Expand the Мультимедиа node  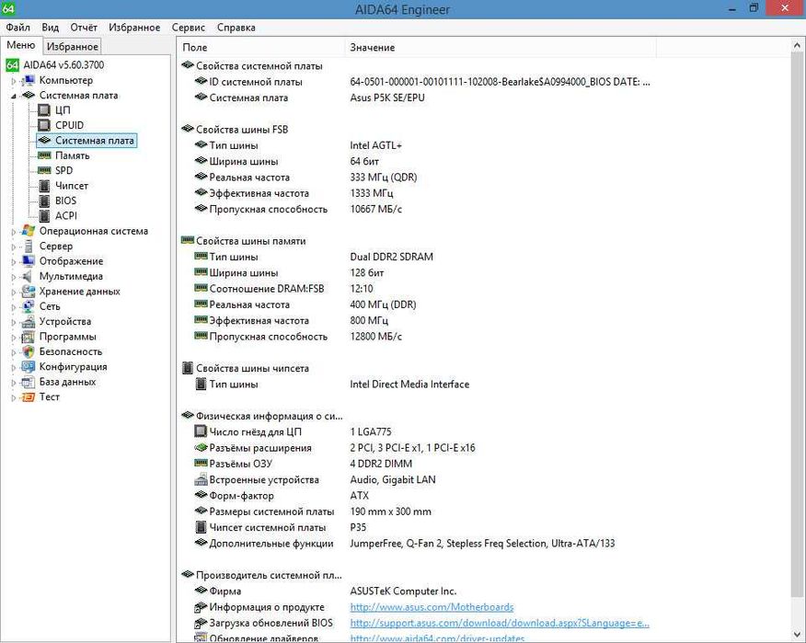coord(14,277)
